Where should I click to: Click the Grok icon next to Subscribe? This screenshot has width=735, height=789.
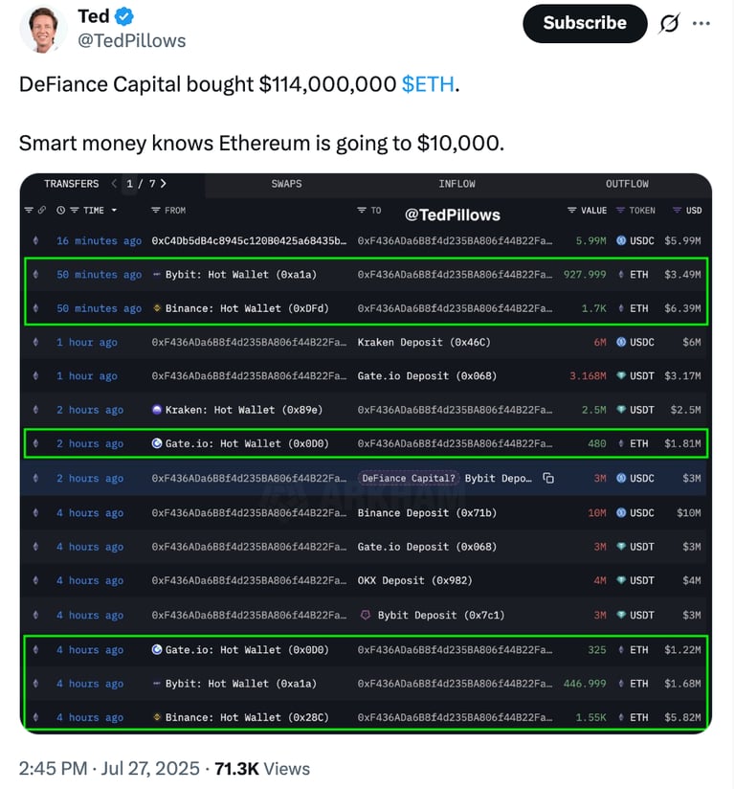coord(669,23)
